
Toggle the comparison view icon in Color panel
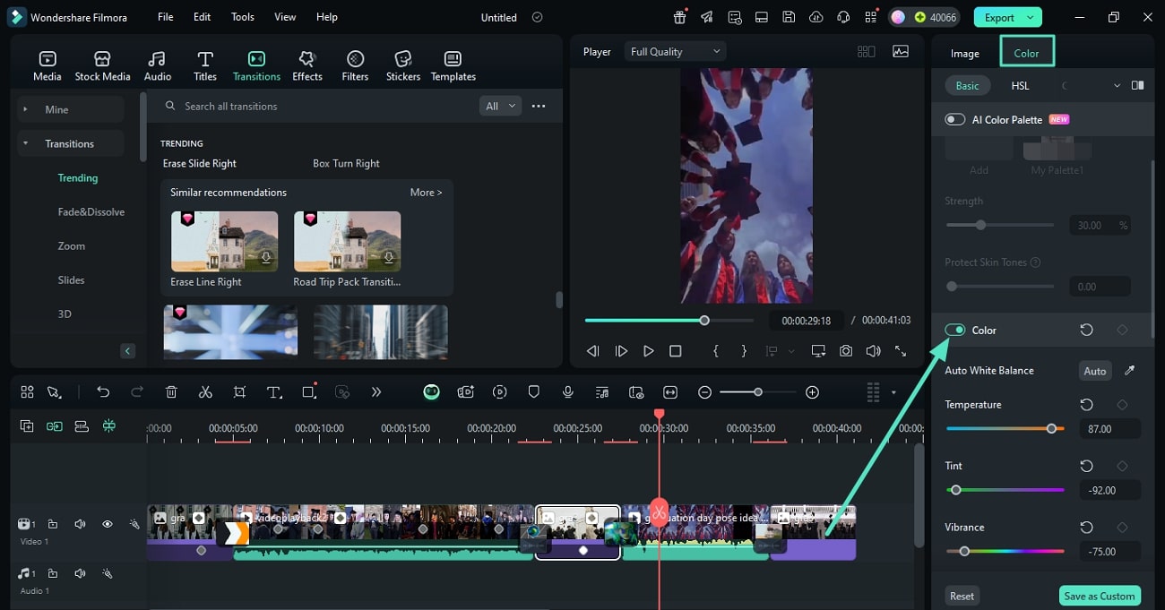(1137, 85)
